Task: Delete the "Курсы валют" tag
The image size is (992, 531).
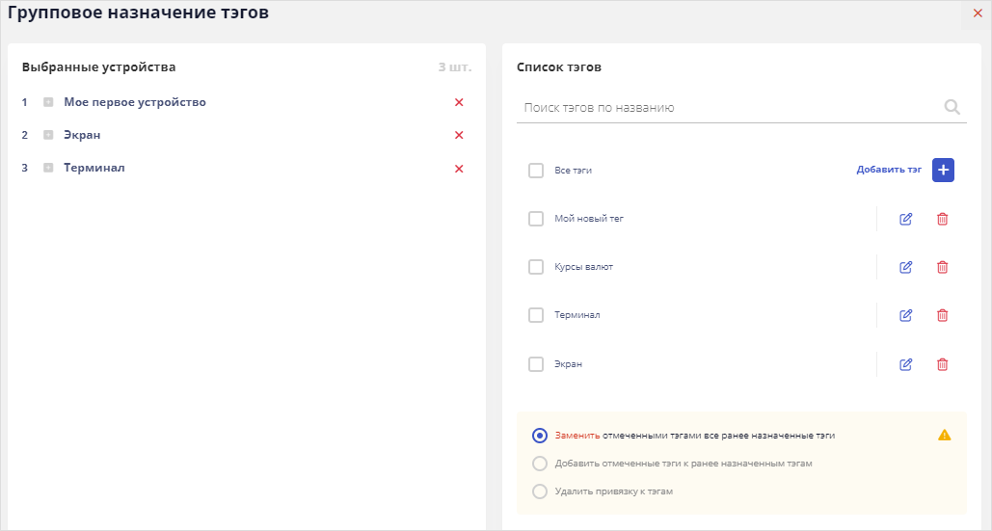Action: [x=943, y=267]
